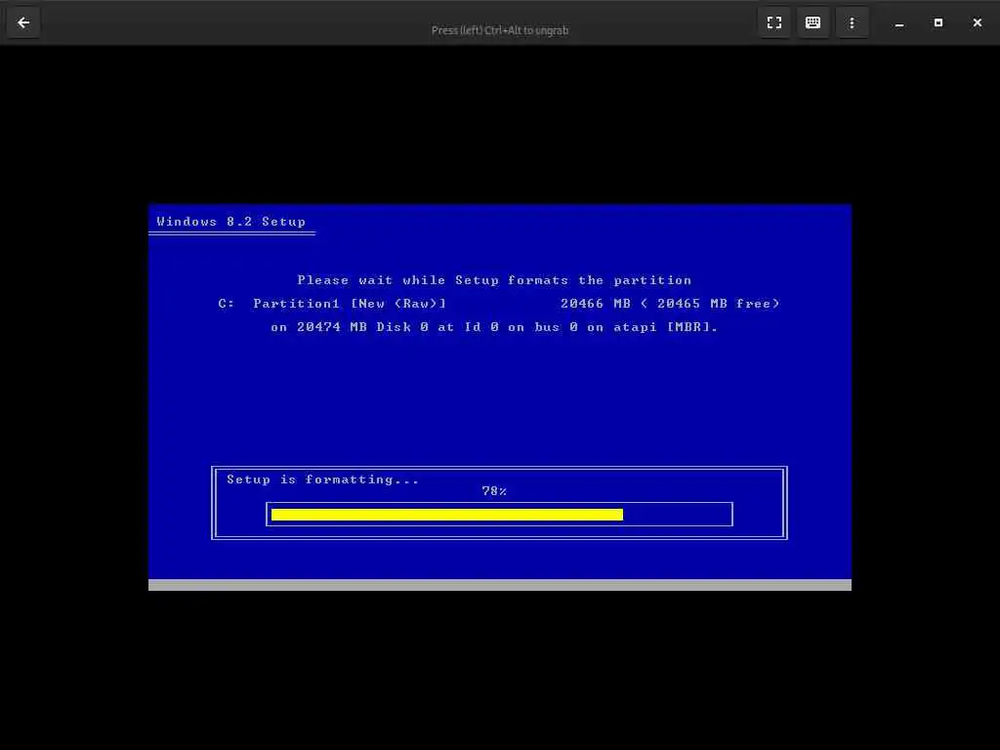Click the 78% progress value
Image resolution: width=1000 pixels, height=750 pixels.
[x=494, y=491]
